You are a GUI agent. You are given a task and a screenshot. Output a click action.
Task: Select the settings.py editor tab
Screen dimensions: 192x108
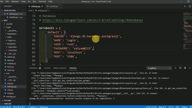coord(36,6)
